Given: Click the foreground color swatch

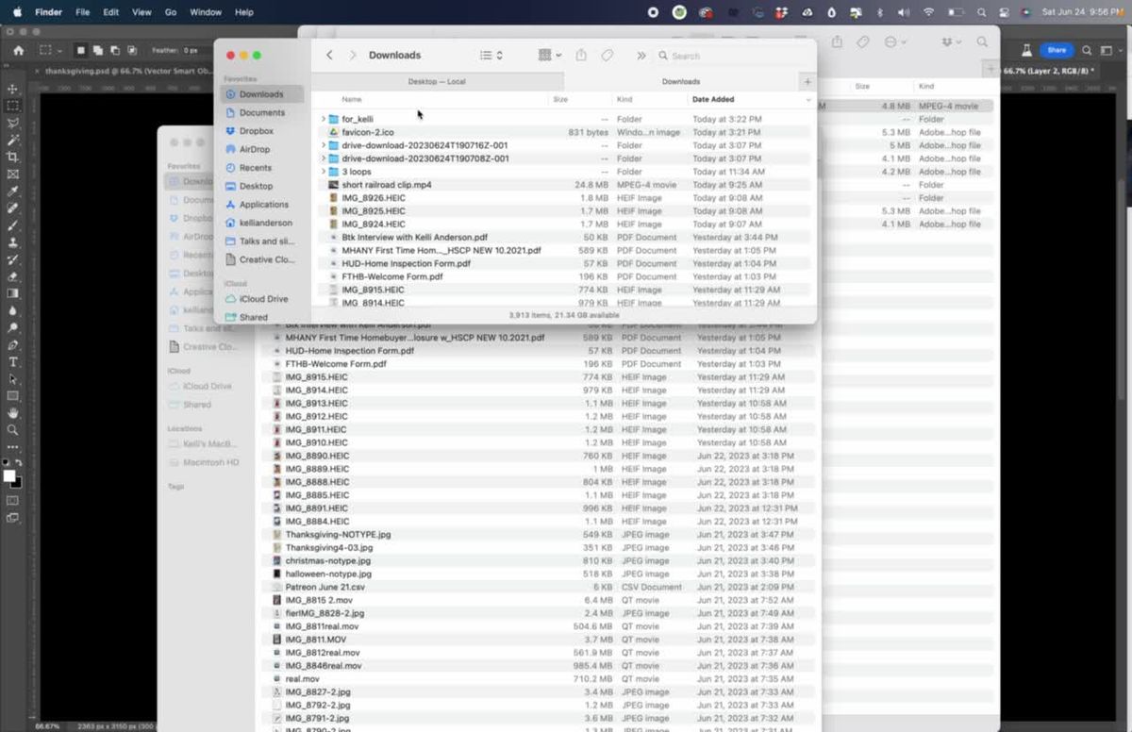Looking at the screenshot, I should (9, 476).
